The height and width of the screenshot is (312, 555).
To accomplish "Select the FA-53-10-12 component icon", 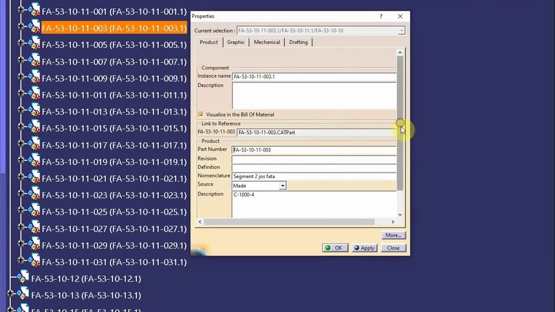I will [x=23, y=277].
